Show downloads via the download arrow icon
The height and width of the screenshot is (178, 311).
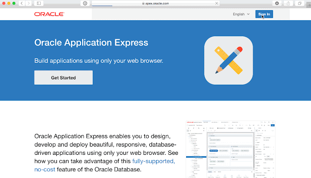click(277, 3)
